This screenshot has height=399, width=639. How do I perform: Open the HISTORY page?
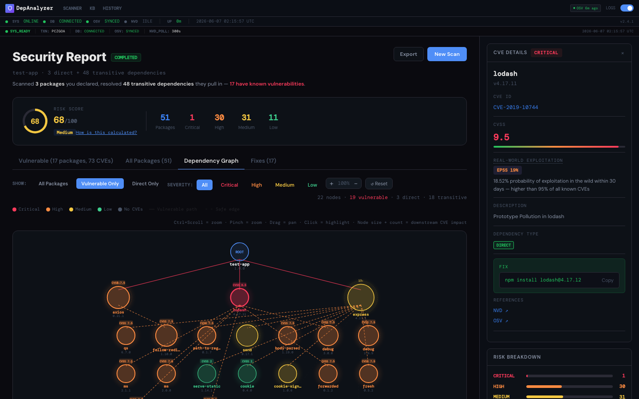point(112,8)
